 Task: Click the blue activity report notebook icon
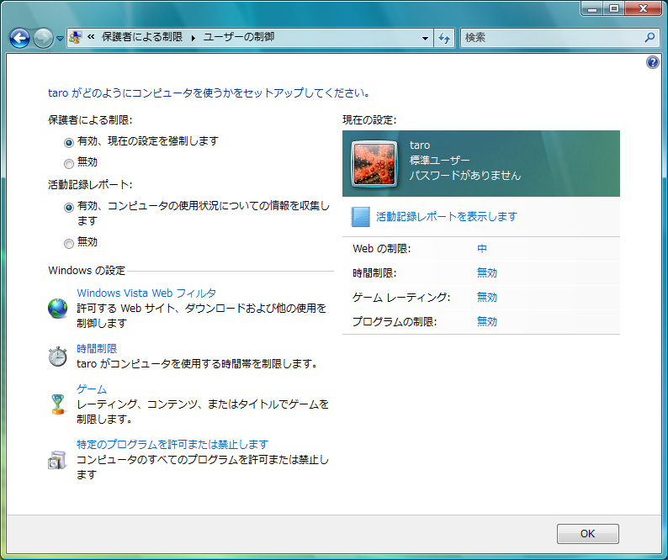360,217
